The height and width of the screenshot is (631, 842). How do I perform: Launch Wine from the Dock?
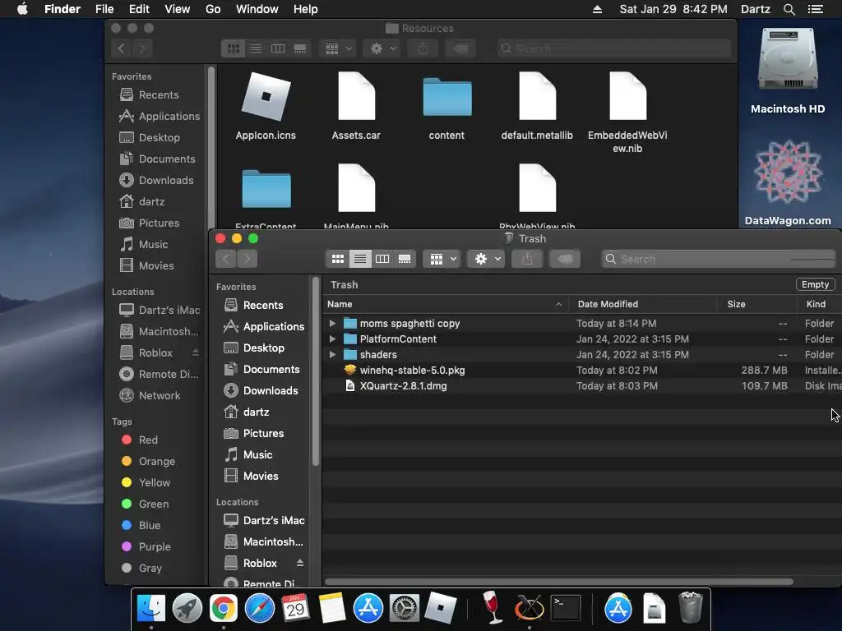click(492, 609)
